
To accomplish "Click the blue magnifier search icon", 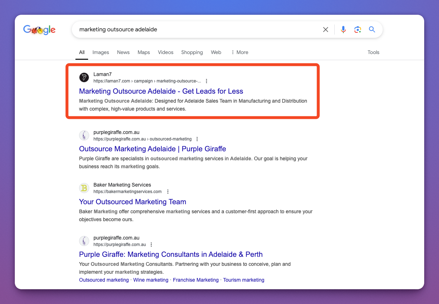I will [372, 30].
